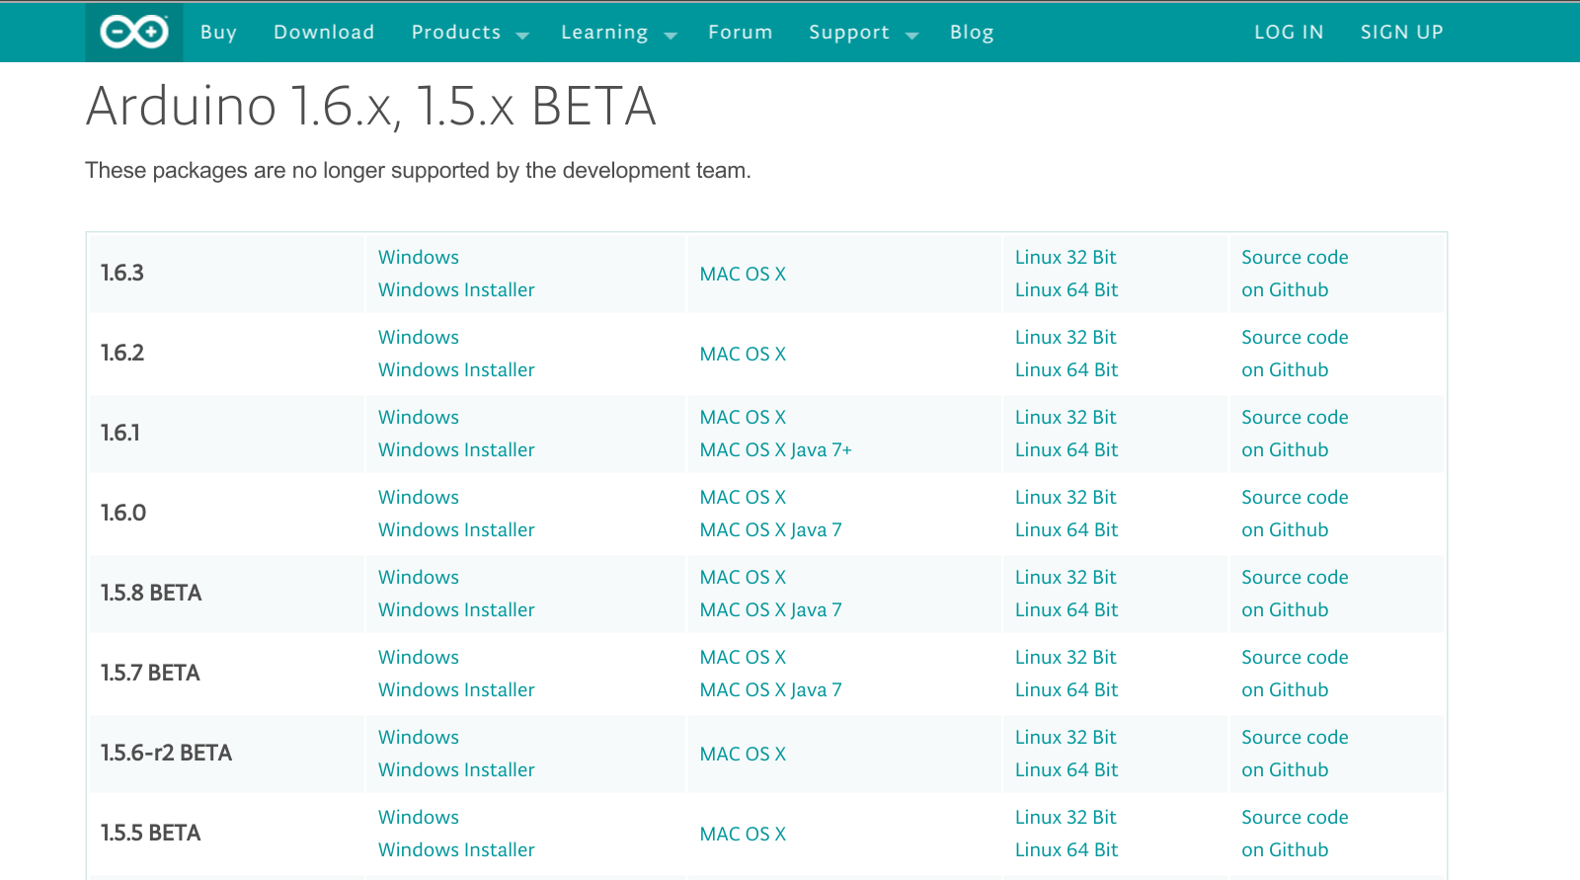Viewport: 1580px width, 880px height.
Task: Go to the Download page
Action: (x=324, y=33)
